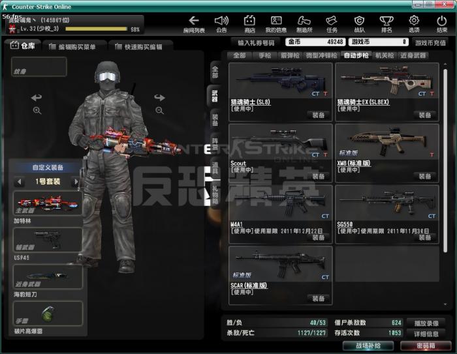Rotate character right with the arrow icon

tap(159, 98)
